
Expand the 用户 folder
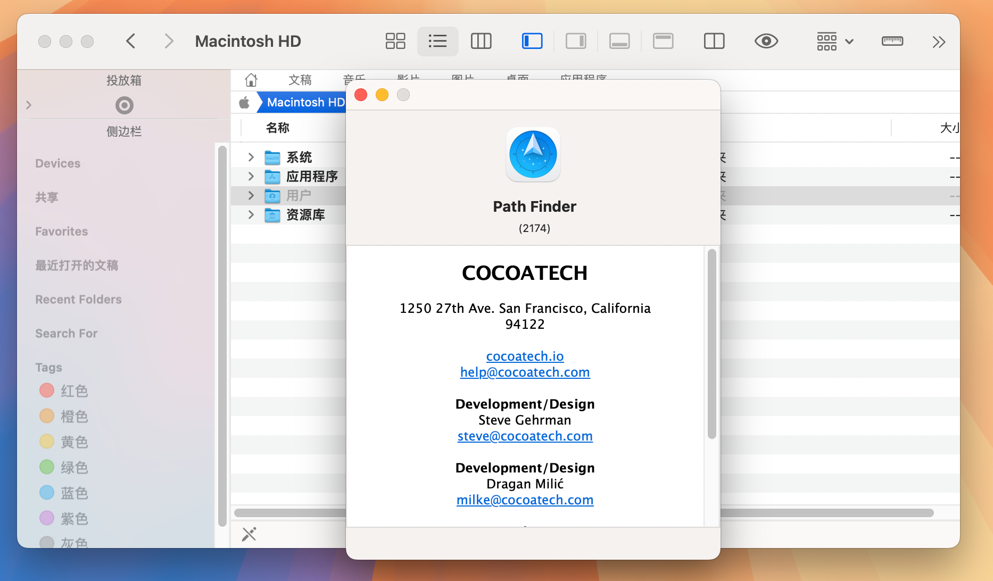pyautogui.click(x=251, y=196)
